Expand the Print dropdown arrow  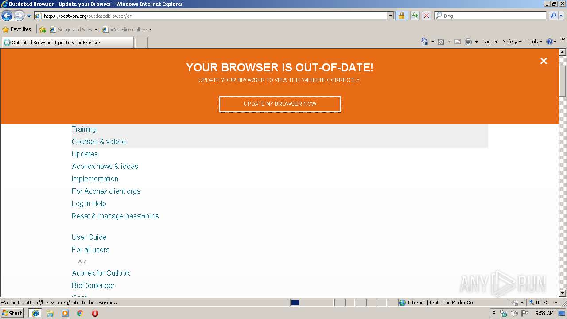click(476, 42)
